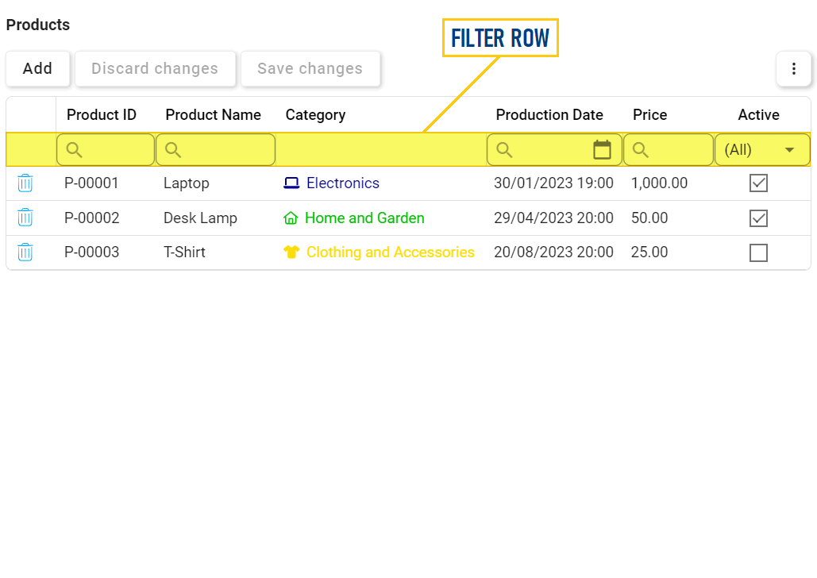Click the laptop icon beside Electronics
This screenshot has height=578, width=817.
(x=291, y=183)
